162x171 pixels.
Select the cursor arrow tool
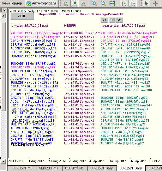coord(147,3)
